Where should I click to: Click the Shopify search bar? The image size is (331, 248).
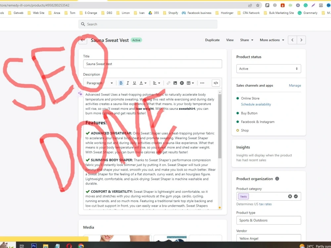148,24
